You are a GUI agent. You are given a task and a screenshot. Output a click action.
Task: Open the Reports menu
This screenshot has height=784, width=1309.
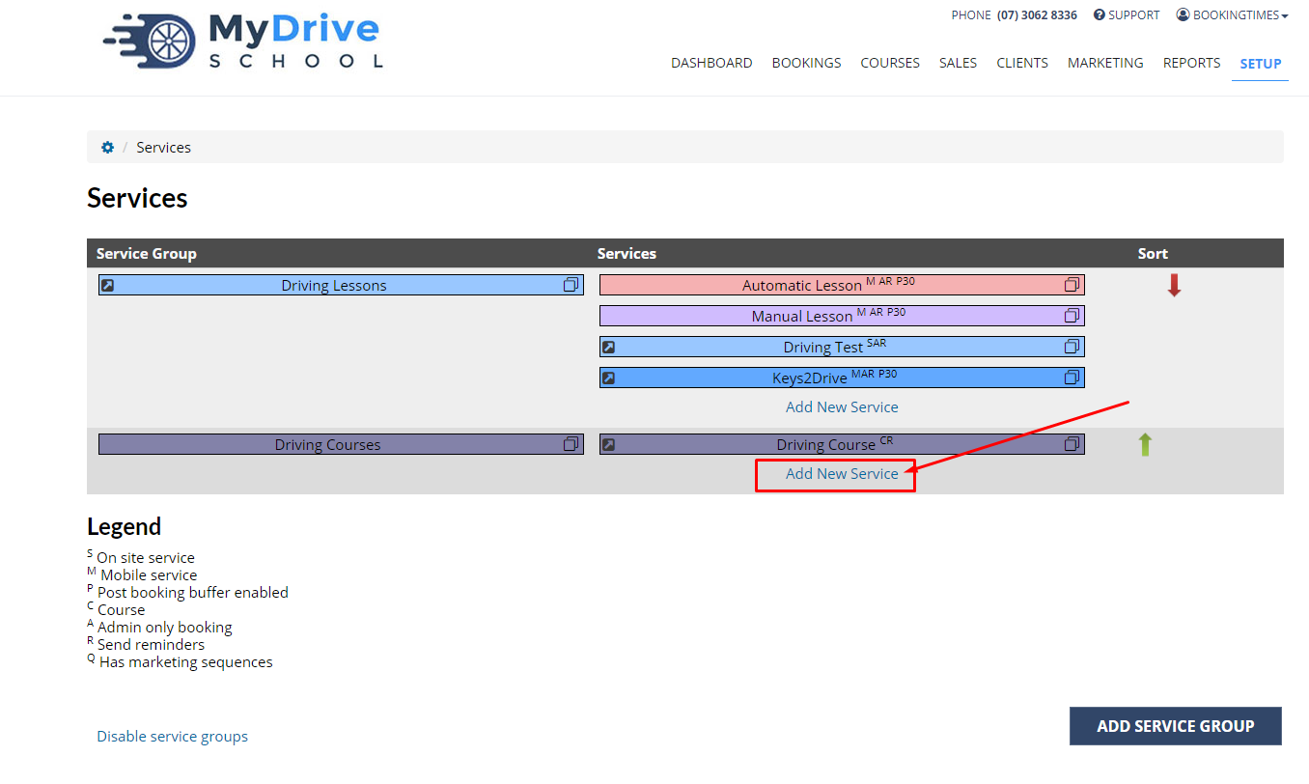tap(1191, 63)
